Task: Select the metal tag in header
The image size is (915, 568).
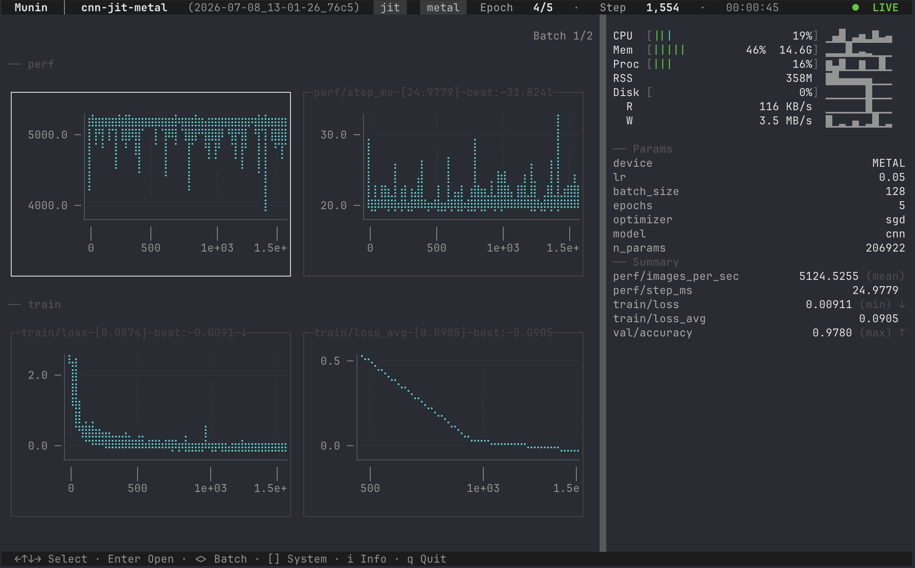Action: coord(443,7)
